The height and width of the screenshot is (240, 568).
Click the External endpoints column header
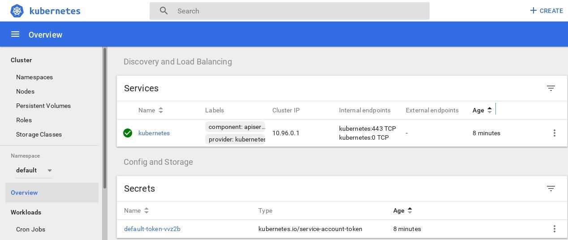tap(432, 110)
